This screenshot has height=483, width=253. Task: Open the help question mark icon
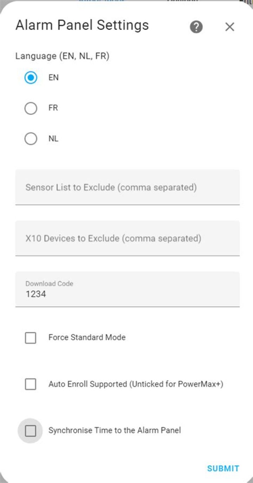tap(196, 27)
